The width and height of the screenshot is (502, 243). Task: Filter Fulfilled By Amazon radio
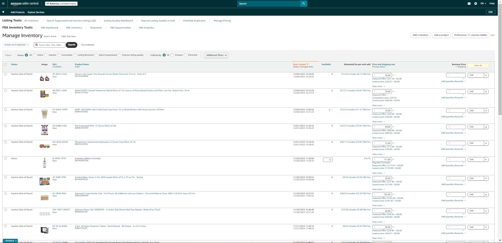[172, 55]
